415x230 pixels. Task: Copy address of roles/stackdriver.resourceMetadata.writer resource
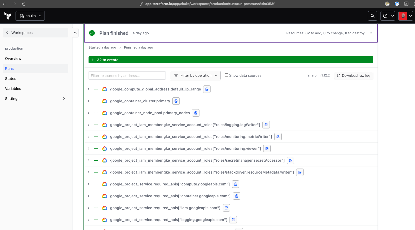tap(300, 172)
